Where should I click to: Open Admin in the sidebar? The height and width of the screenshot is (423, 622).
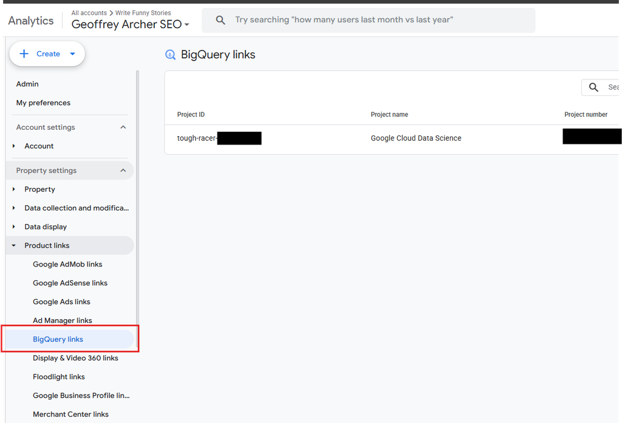[27, 84]
